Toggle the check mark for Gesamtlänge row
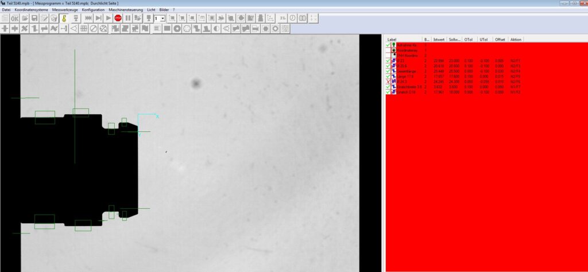This screenshot has height=272, width=588. [389, 71]
